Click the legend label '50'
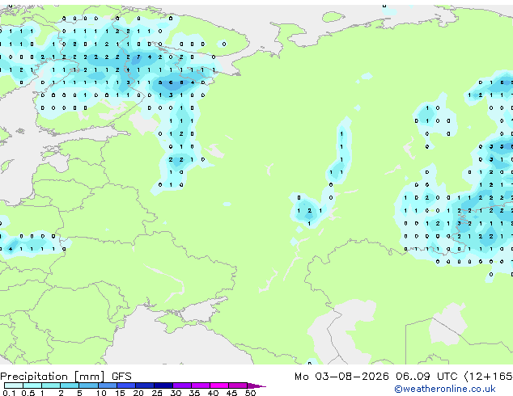Screen dimensions: 513x396 tap(250, 393)
